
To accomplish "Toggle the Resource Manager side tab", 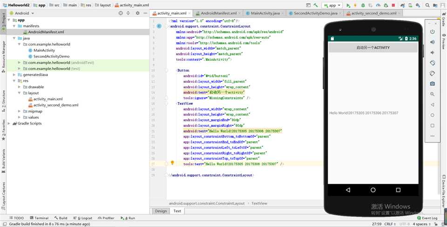I will [x=3, y=57].
